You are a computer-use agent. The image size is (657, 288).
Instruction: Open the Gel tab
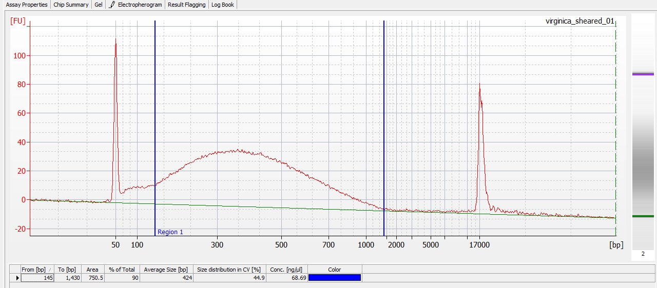[99, 5]
